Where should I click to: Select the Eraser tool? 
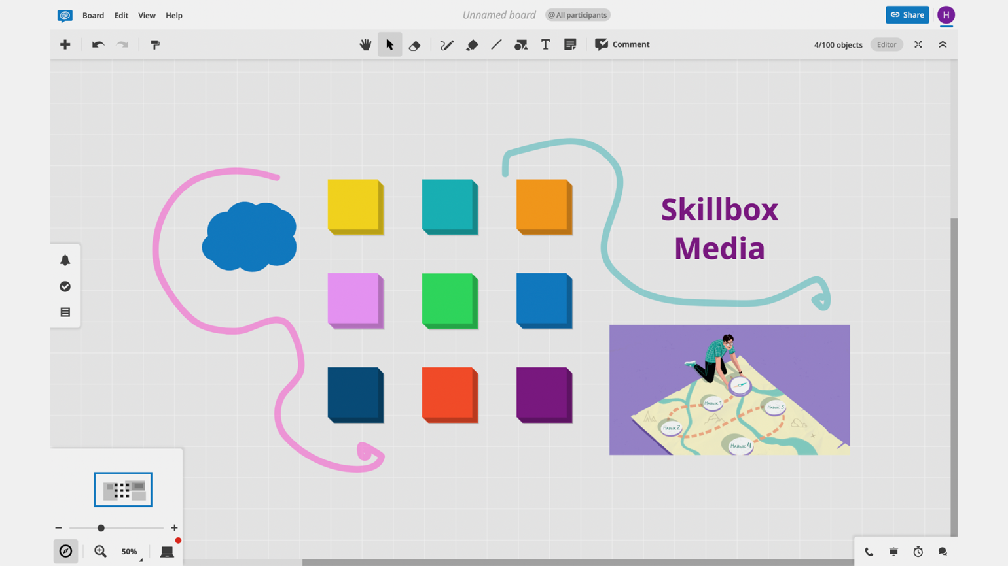click(414, 44)
